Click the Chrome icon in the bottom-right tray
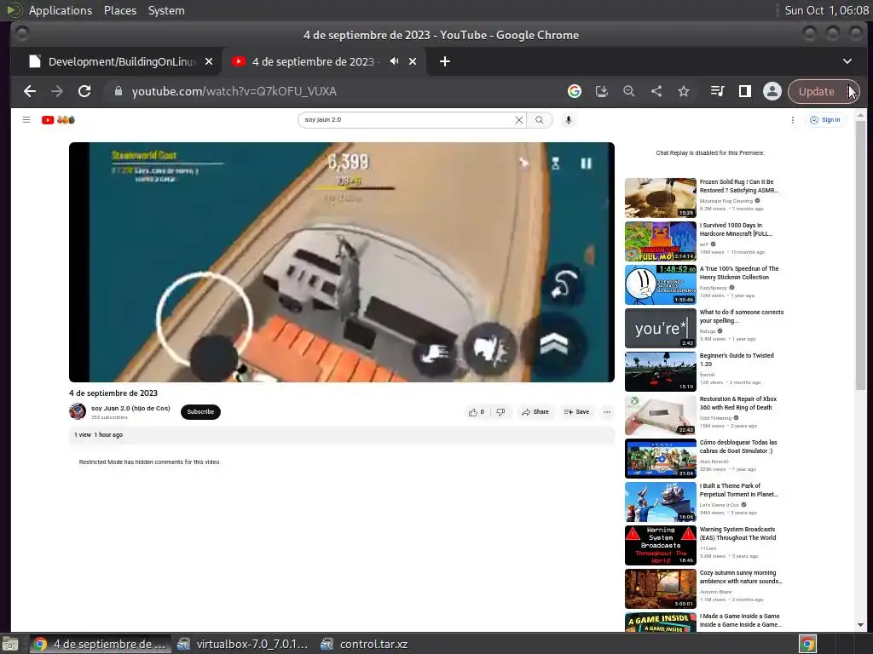This screenshot has height=654, width=873. [x=807, y=644]
